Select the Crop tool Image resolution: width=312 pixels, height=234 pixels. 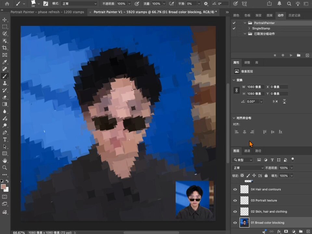5,48
